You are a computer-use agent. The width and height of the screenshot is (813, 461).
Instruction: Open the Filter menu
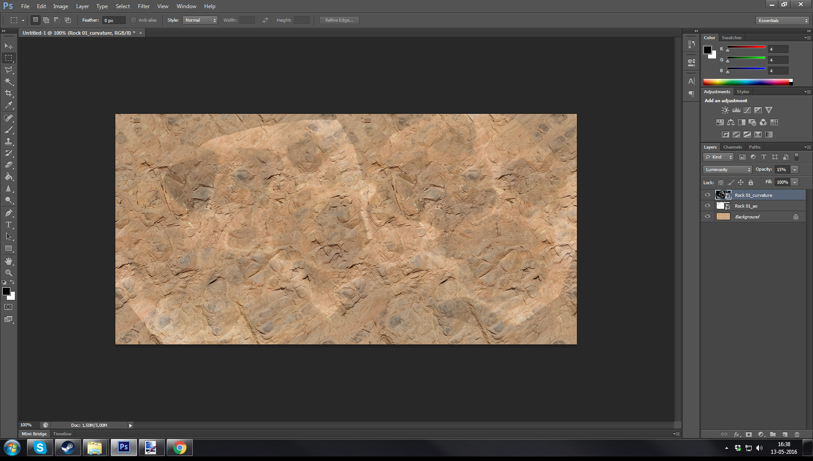coord(144,6)
